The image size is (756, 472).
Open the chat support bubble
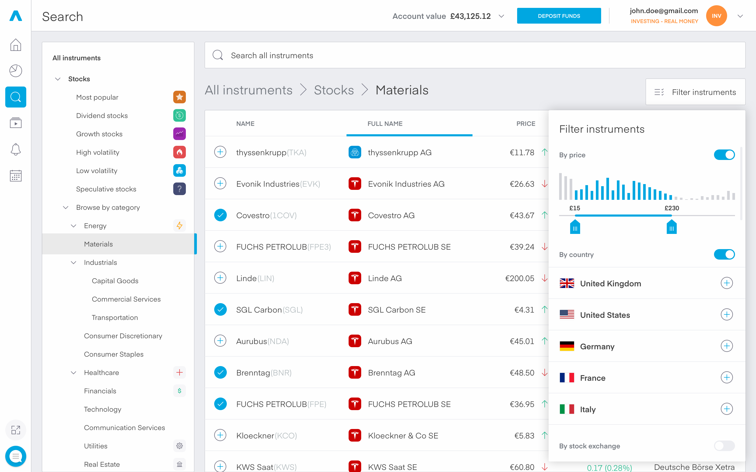click(16, 456)
